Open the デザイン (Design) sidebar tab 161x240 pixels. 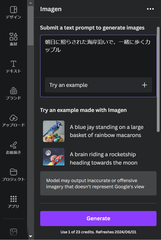click(x=13, y=13)
